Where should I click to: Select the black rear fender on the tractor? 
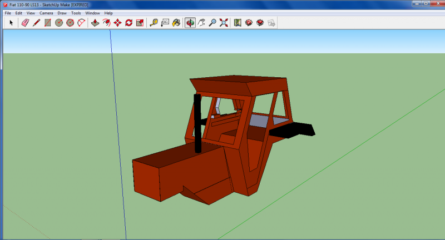(293, 131)
